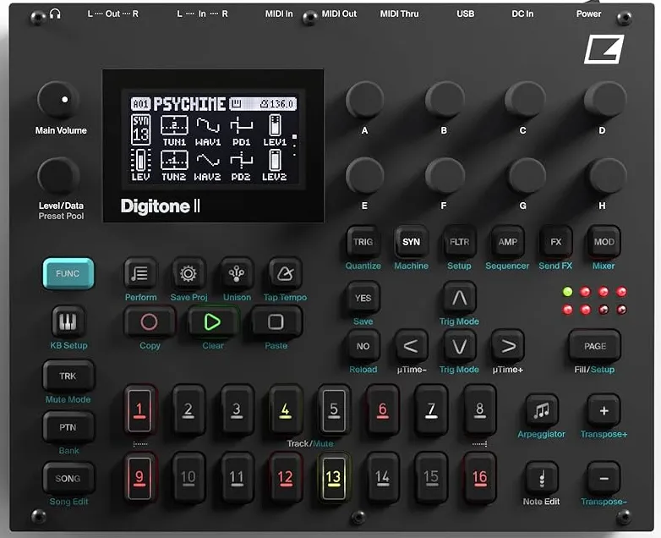Open the TRIG parameter page
Screen dimensions: 661x538
pyautogui.click(x=363, y=242)
